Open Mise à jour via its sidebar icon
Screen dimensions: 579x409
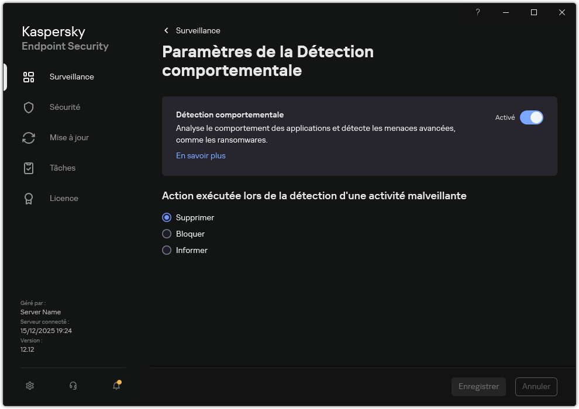coord(29,137)
